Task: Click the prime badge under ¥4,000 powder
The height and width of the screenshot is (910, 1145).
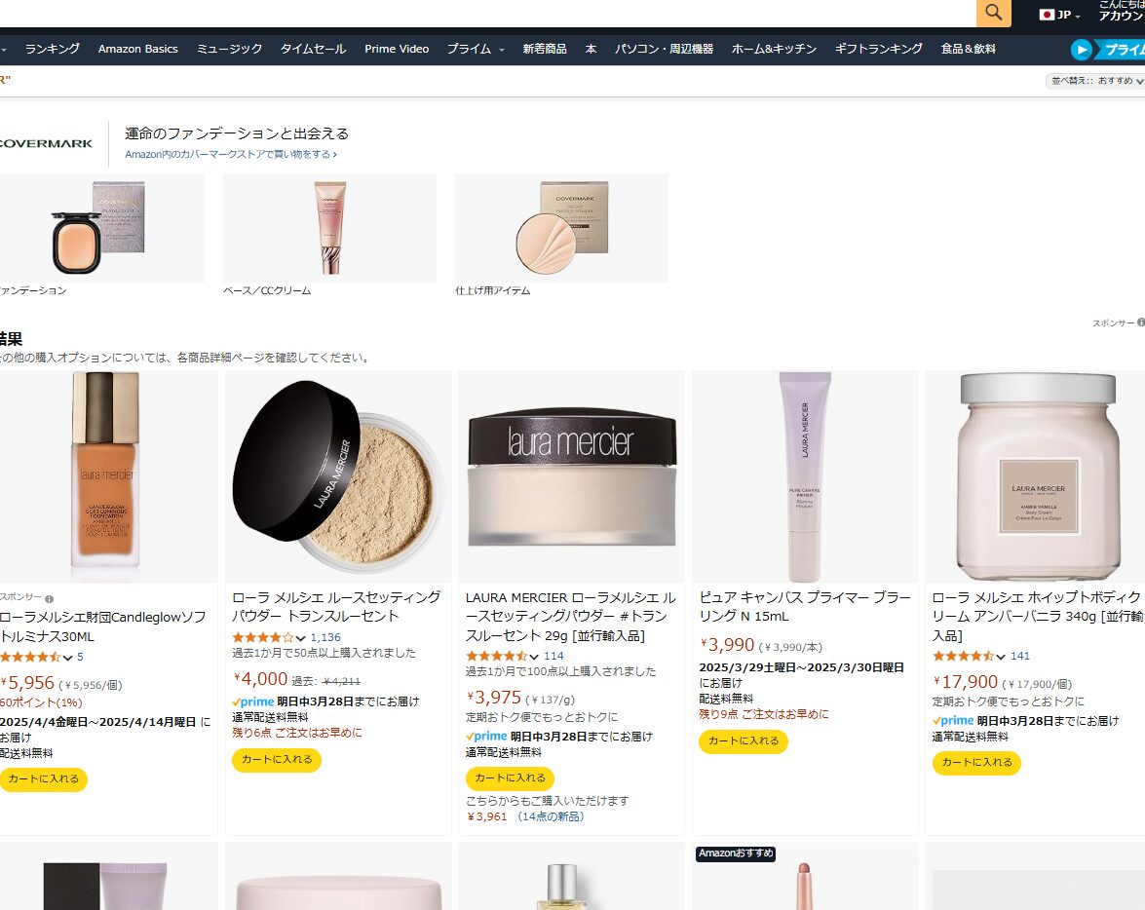Action: pos(253,701)
